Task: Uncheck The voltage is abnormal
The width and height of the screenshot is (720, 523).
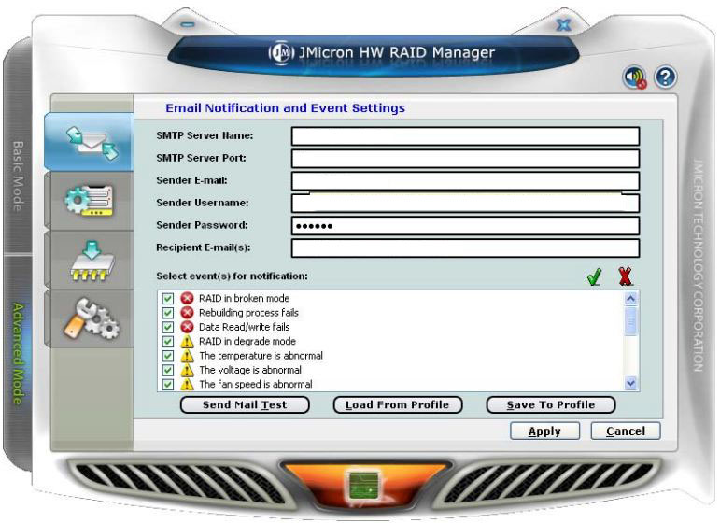Action: [x=168, y=370]
